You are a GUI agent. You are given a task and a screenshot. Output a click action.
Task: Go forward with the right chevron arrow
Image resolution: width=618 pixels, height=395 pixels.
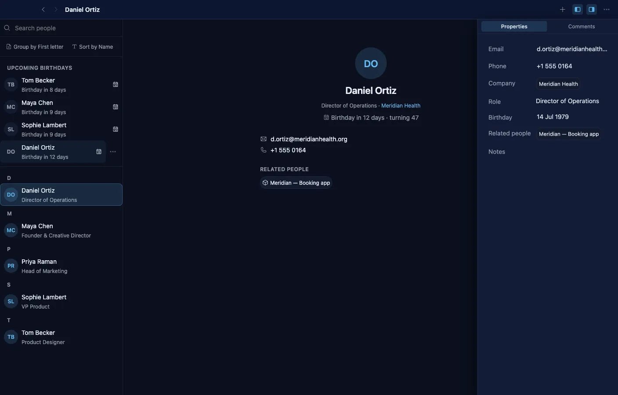point(56,9)
